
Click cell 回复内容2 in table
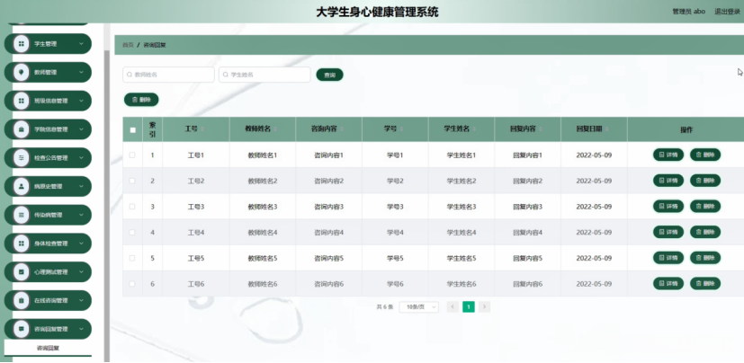click(527, 181)
